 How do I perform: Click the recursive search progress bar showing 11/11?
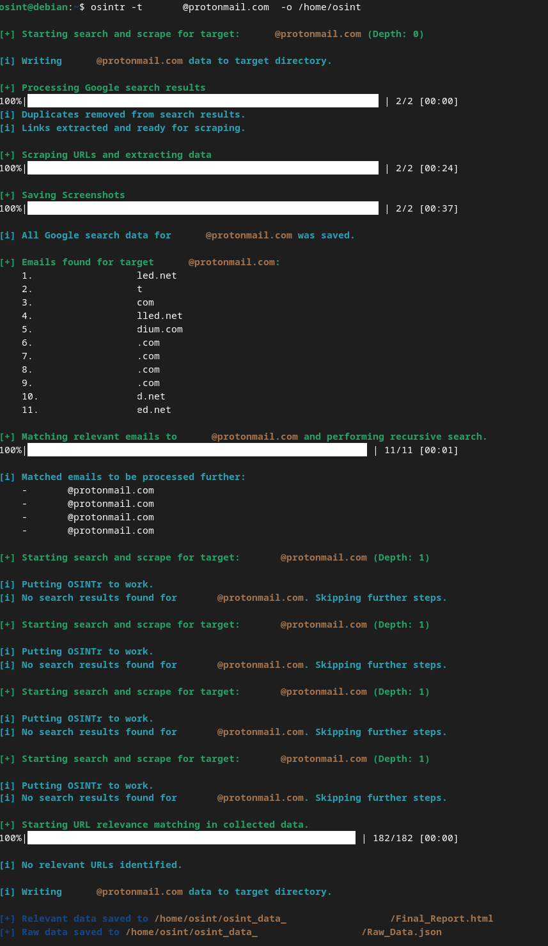coord(197,450)
